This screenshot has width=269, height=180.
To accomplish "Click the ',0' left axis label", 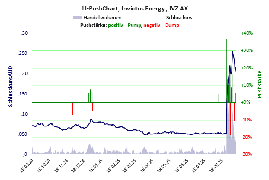I will [25, 154].
